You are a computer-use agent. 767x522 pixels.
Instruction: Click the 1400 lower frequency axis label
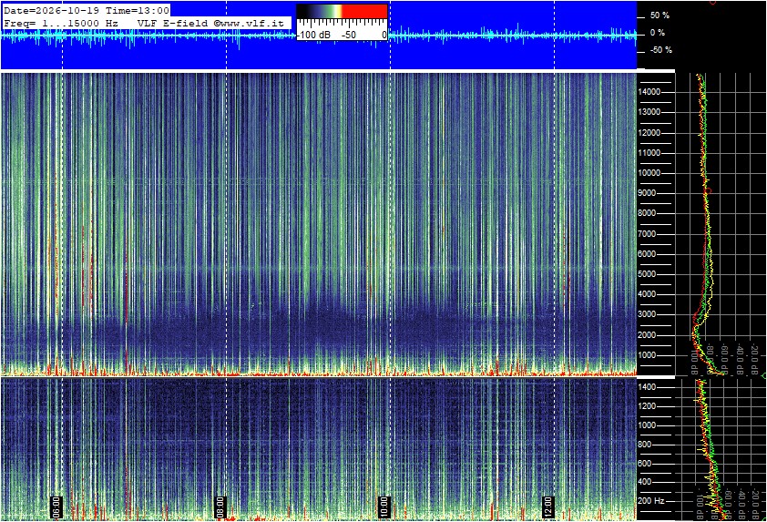[x=647, y=387]
